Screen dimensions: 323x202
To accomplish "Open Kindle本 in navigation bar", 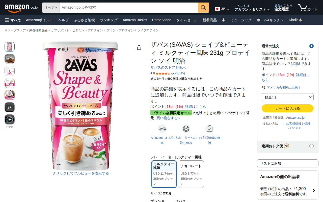I will click(x=295, y=20).
